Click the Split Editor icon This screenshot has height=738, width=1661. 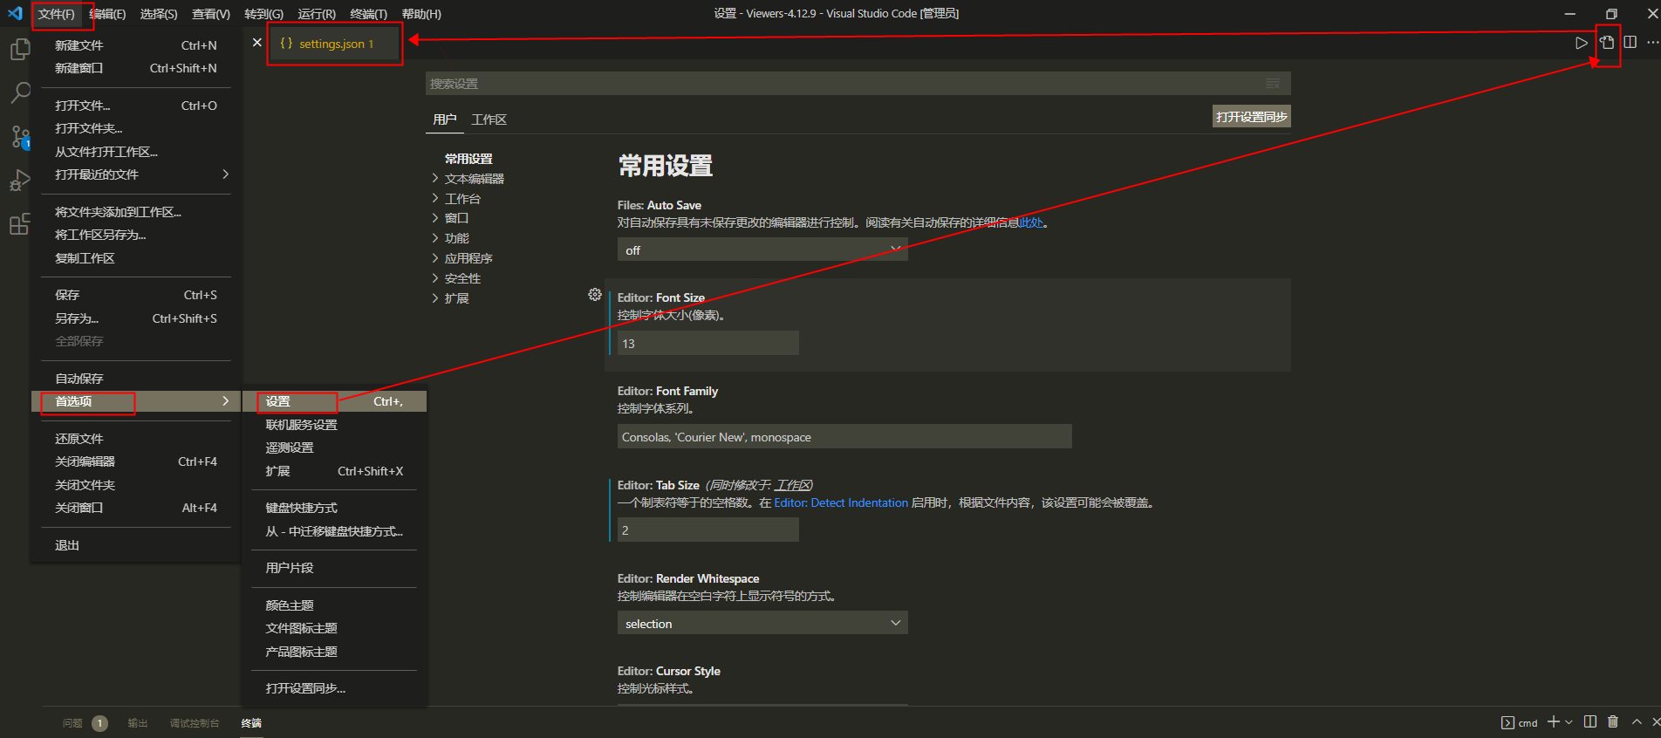pyautogui.click(x=1630, y=42)
